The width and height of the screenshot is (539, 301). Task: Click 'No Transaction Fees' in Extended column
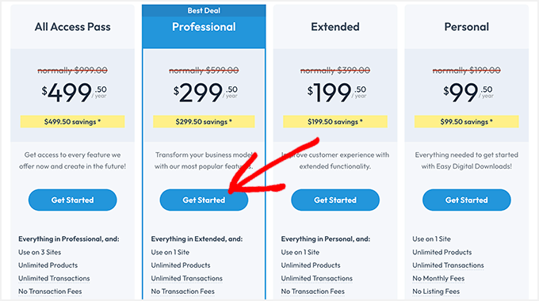pos(313,291)
